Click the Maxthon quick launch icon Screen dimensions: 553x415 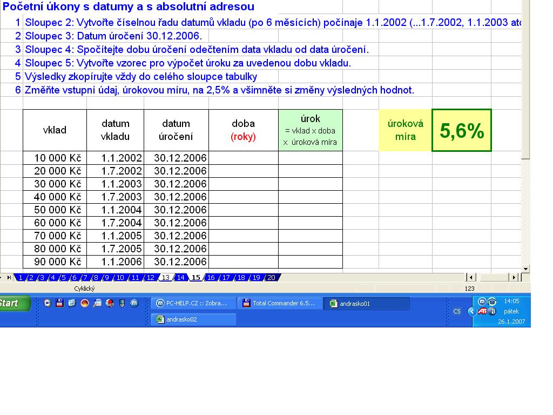(134, 303)
